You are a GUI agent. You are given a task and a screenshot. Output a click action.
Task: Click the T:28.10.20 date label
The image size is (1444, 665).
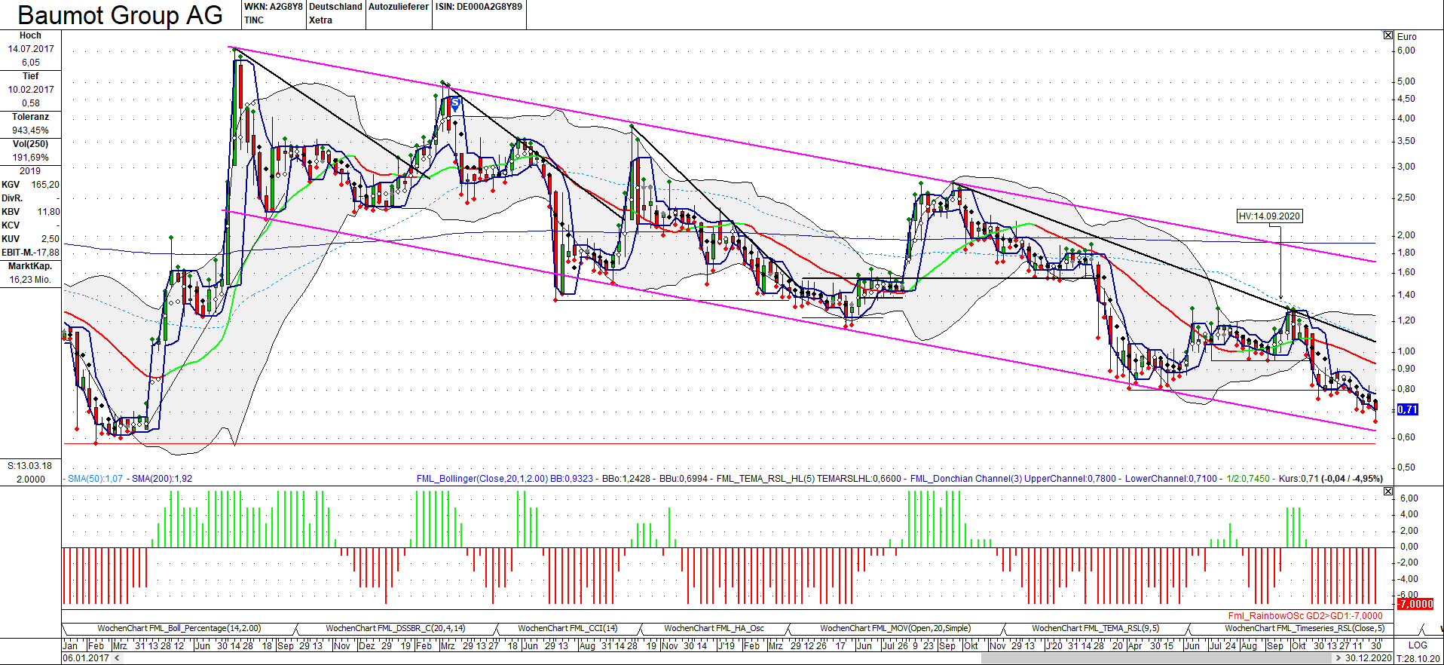click(1418, 658)
